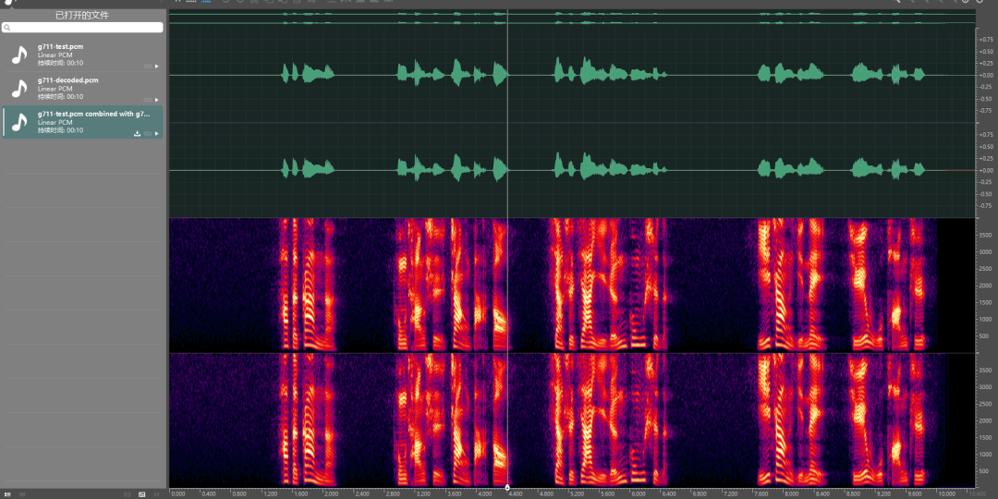Click the 0.00 label on upper amplitude scale
Image resolution: width=998 pixels, height=499 pixels.
click(x=985, y=75)
